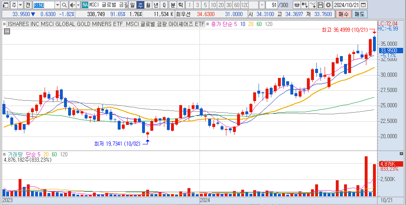
Task: Select the 년 yearly period
Action: click(x=156, y=5)
